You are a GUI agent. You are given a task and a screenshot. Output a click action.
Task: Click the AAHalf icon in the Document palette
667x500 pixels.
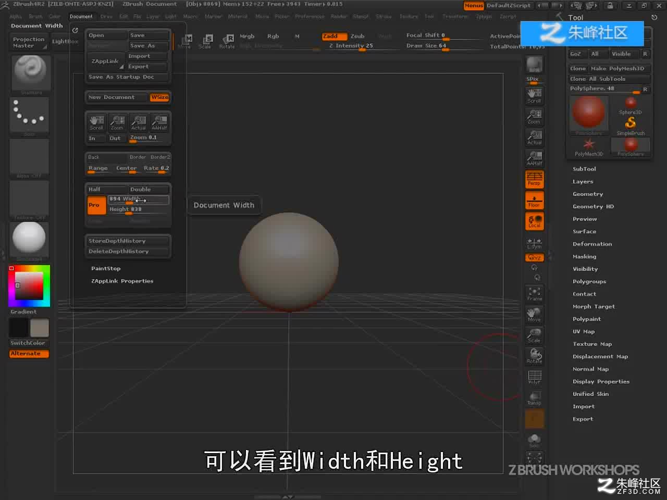pyautogui.click(x=159, y=122)
